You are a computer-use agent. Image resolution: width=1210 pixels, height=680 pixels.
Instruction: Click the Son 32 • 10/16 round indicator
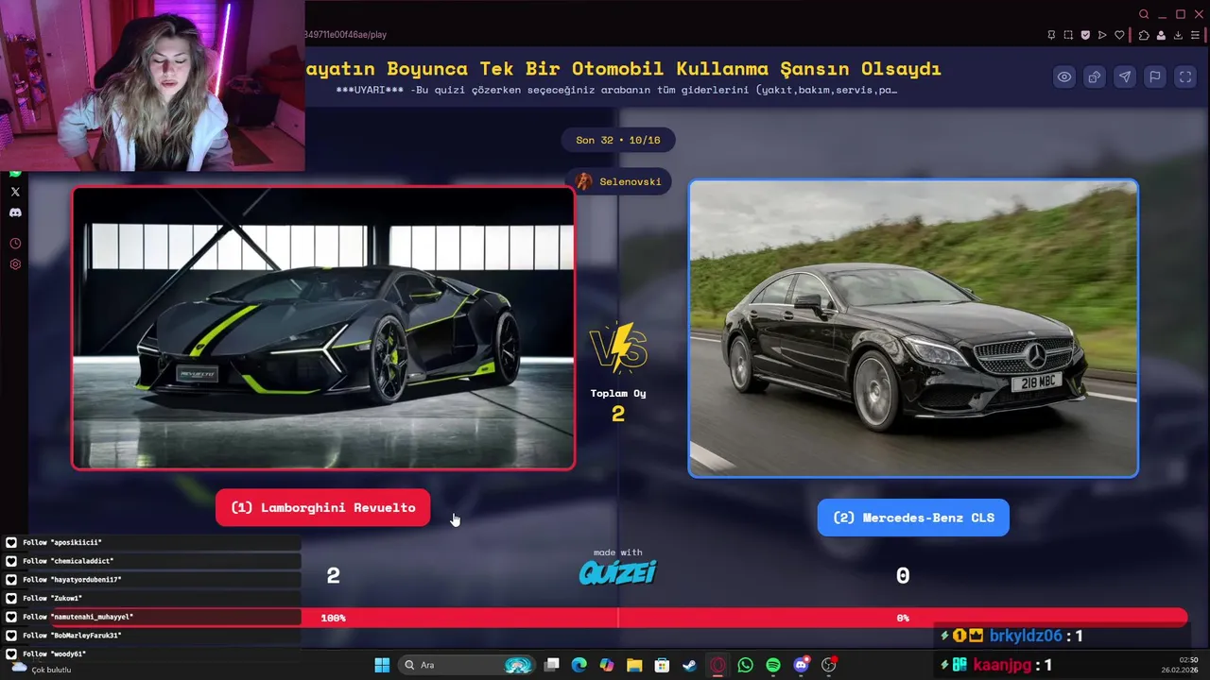(x=618, y=140)
